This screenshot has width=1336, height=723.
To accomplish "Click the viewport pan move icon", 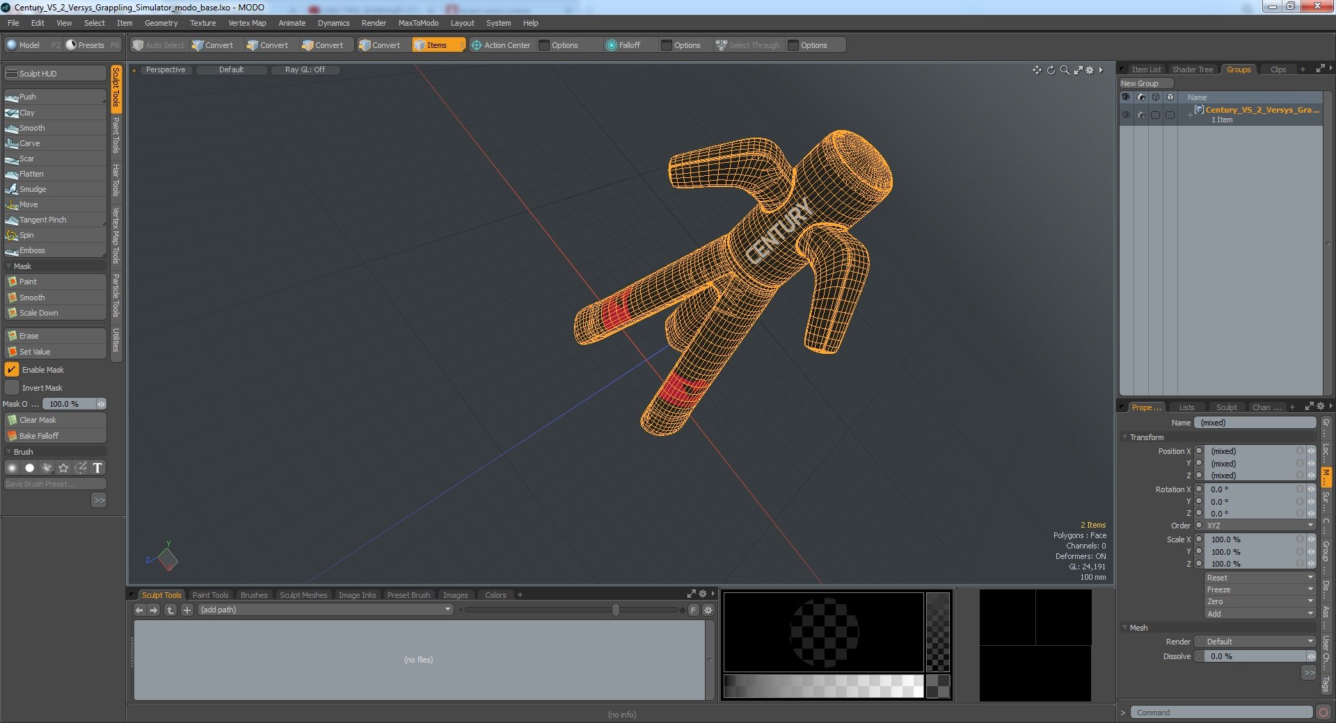I will 1037,70.
